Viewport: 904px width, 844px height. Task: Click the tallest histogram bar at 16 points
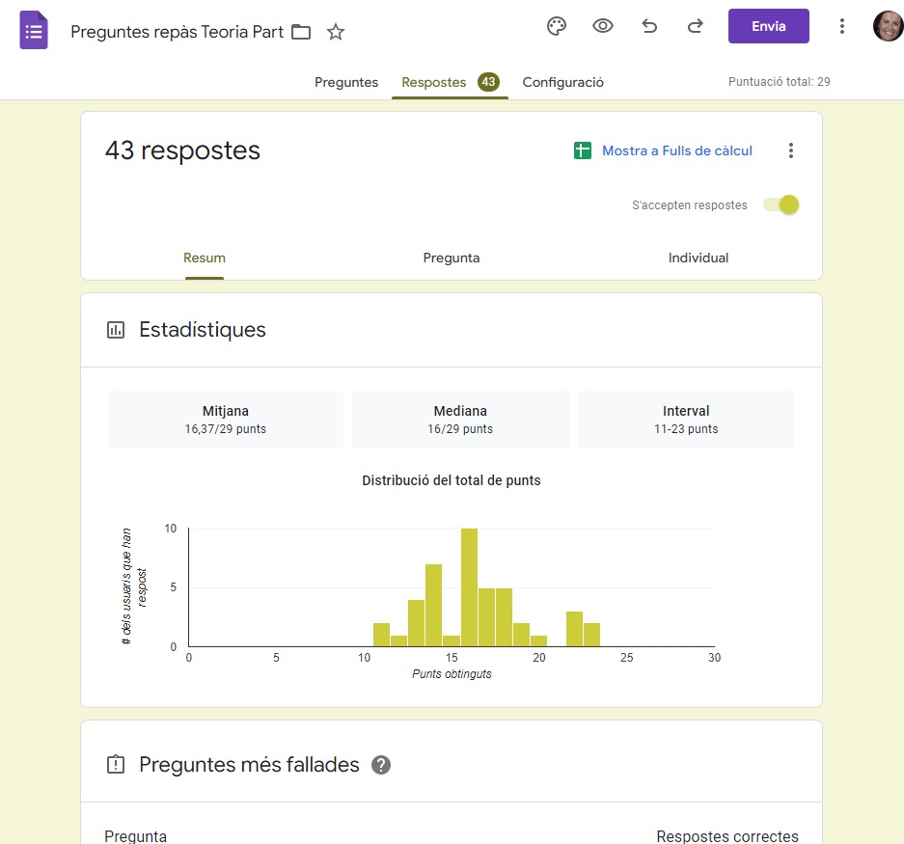[469, 587]
